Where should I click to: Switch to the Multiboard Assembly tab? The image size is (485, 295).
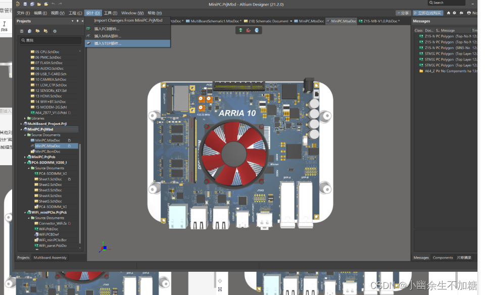(x=50, y=258)
